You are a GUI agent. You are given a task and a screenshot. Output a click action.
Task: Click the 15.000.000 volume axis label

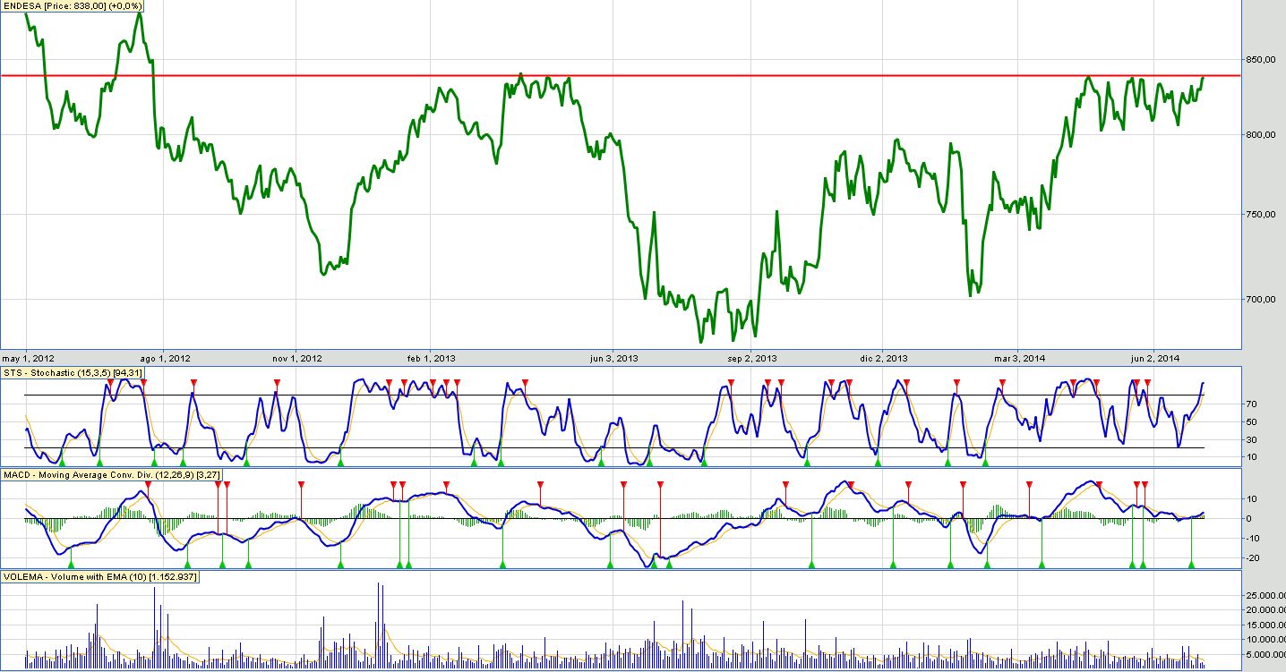(1265, 625)
